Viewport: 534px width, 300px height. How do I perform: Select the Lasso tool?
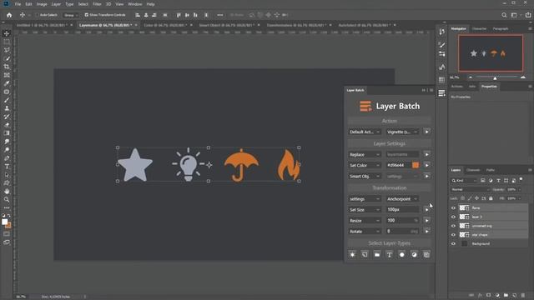[7, 50]
